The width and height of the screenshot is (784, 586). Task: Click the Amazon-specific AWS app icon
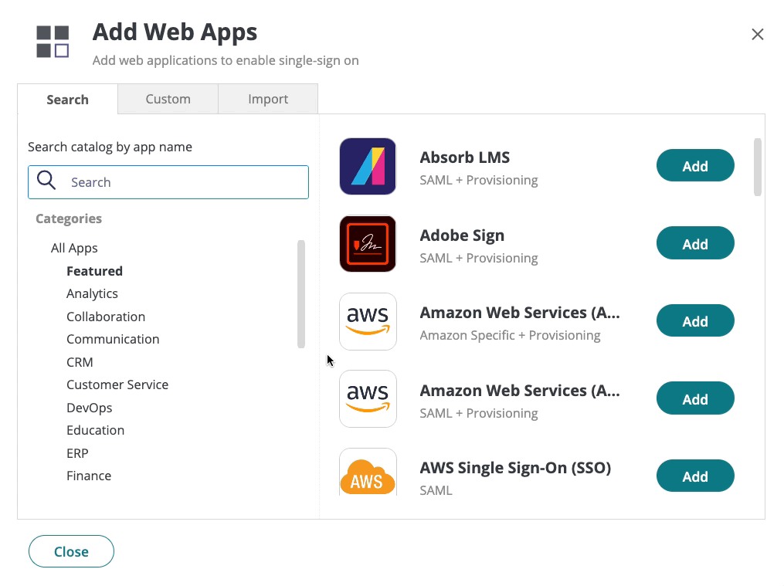tap(368, 321)
